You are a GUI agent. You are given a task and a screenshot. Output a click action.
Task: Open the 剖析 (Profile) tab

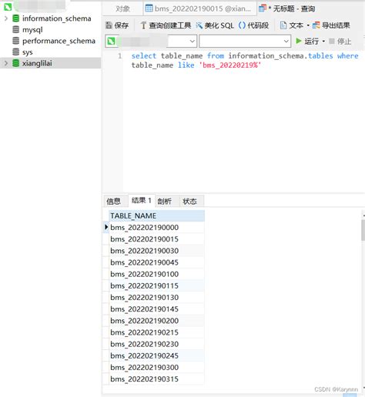coord(165,201)
